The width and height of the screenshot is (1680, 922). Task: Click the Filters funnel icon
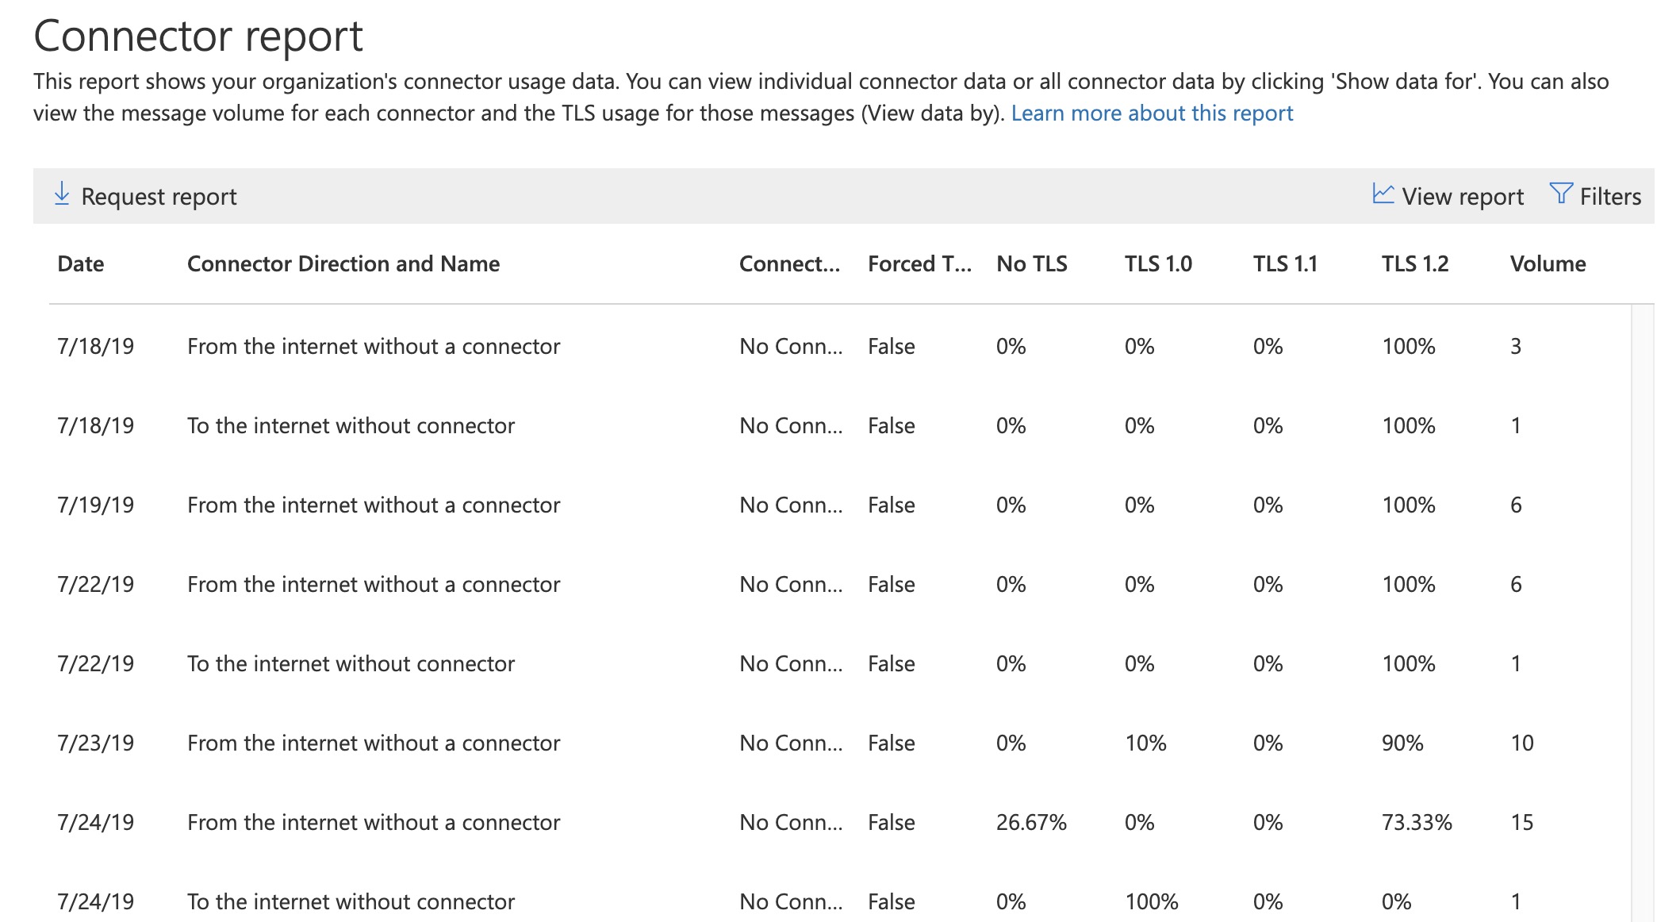pyautogui.click(x=1560, y=194)
